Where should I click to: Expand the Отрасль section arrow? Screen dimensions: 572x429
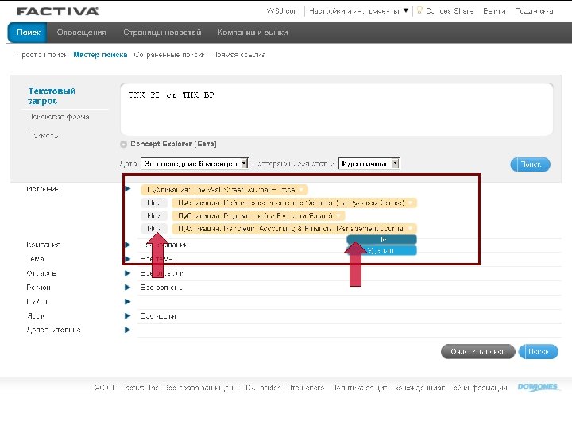pyautogui.click(x=128, y=273)
